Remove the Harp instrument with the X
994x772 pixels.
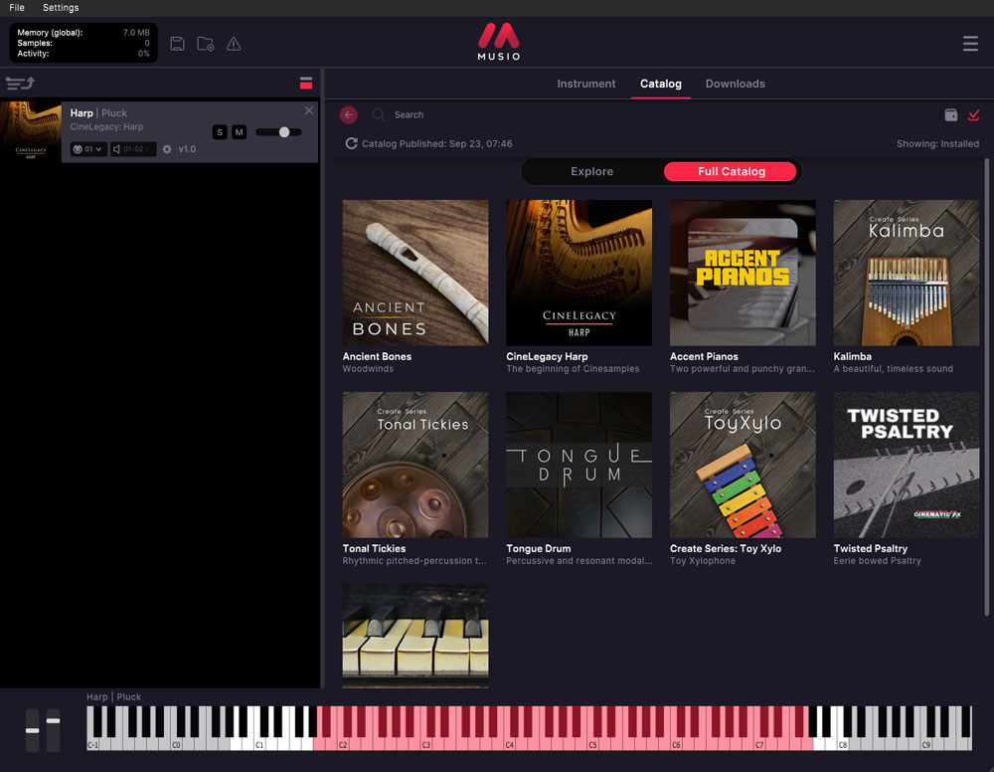point(308,110)
